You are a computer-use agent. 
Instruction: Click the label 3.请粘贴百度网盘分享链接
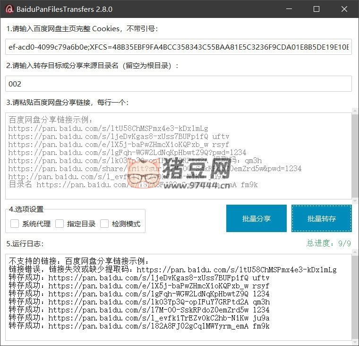[68, 103]
